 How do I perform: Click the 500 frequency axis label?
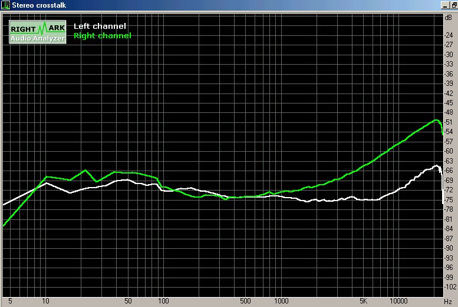coord(245,301)
